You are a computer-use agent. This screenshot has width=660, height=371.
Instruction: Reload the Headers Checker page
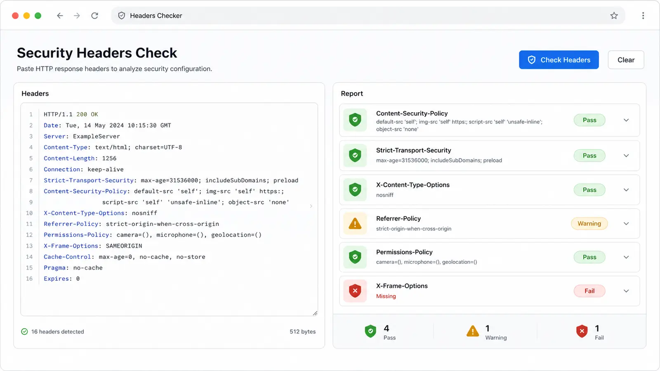point(94,16)
